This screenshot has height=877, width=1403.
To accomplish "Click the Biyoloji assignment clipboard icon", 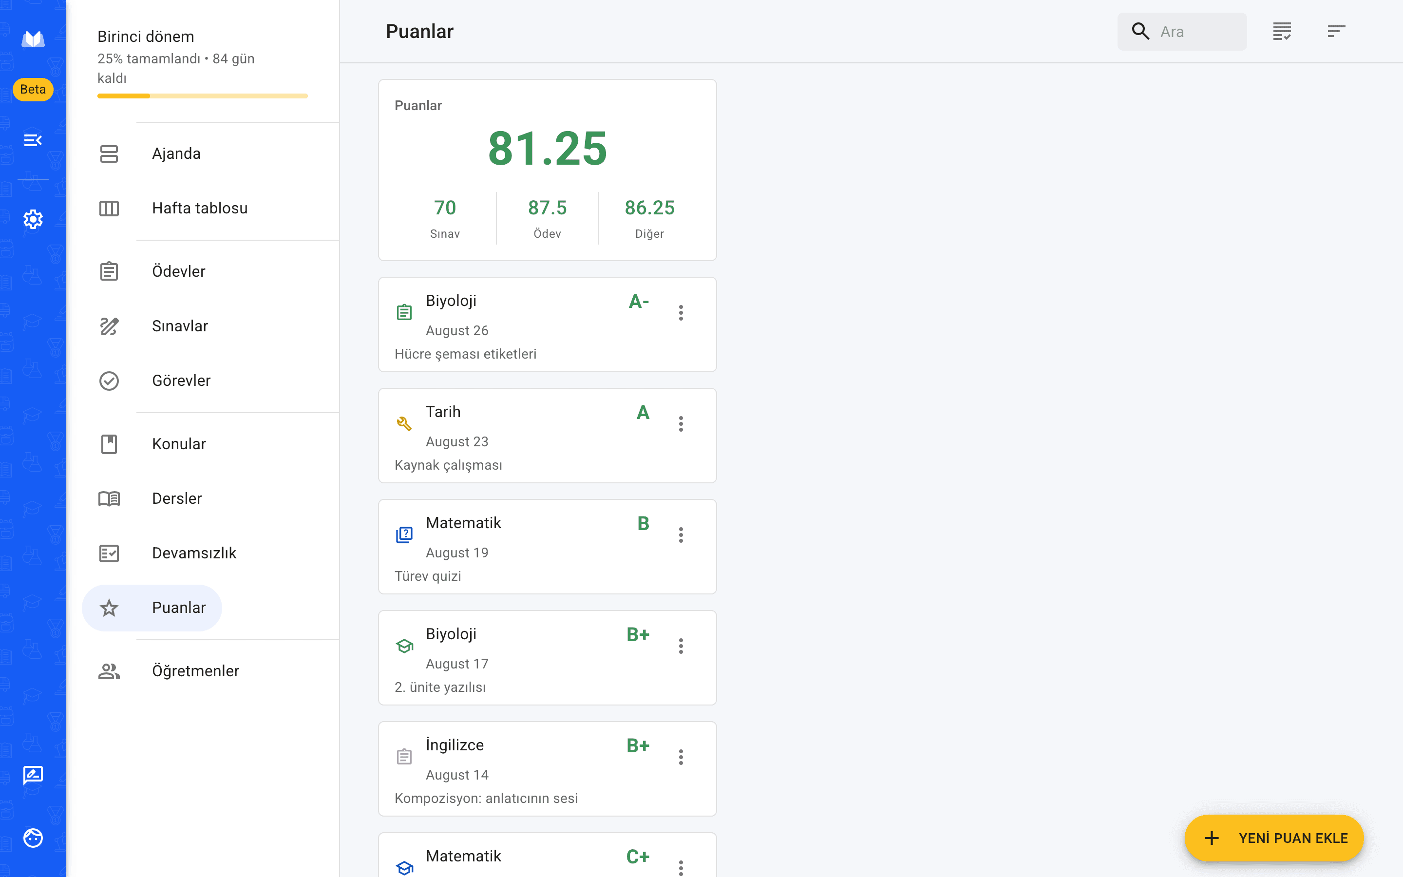I will click(404, 313).
